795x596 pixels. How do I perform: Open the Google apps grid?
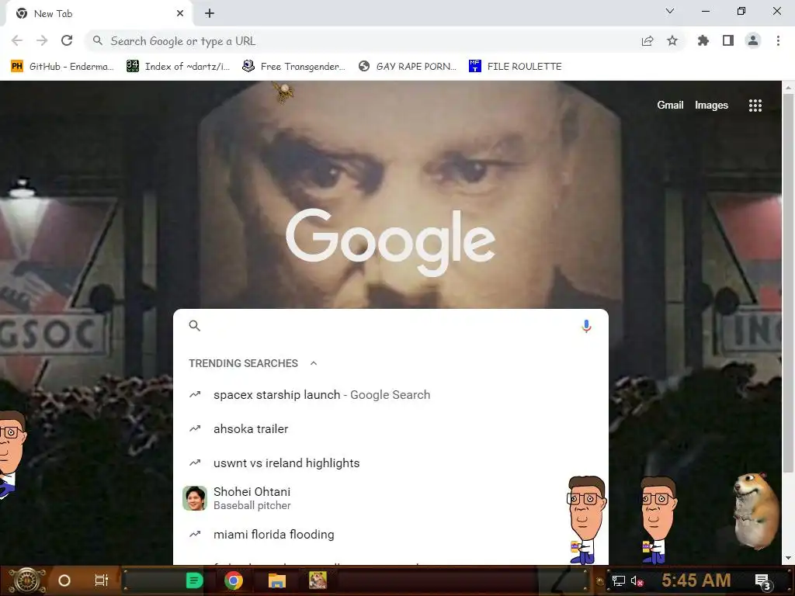tap(755, 106)
